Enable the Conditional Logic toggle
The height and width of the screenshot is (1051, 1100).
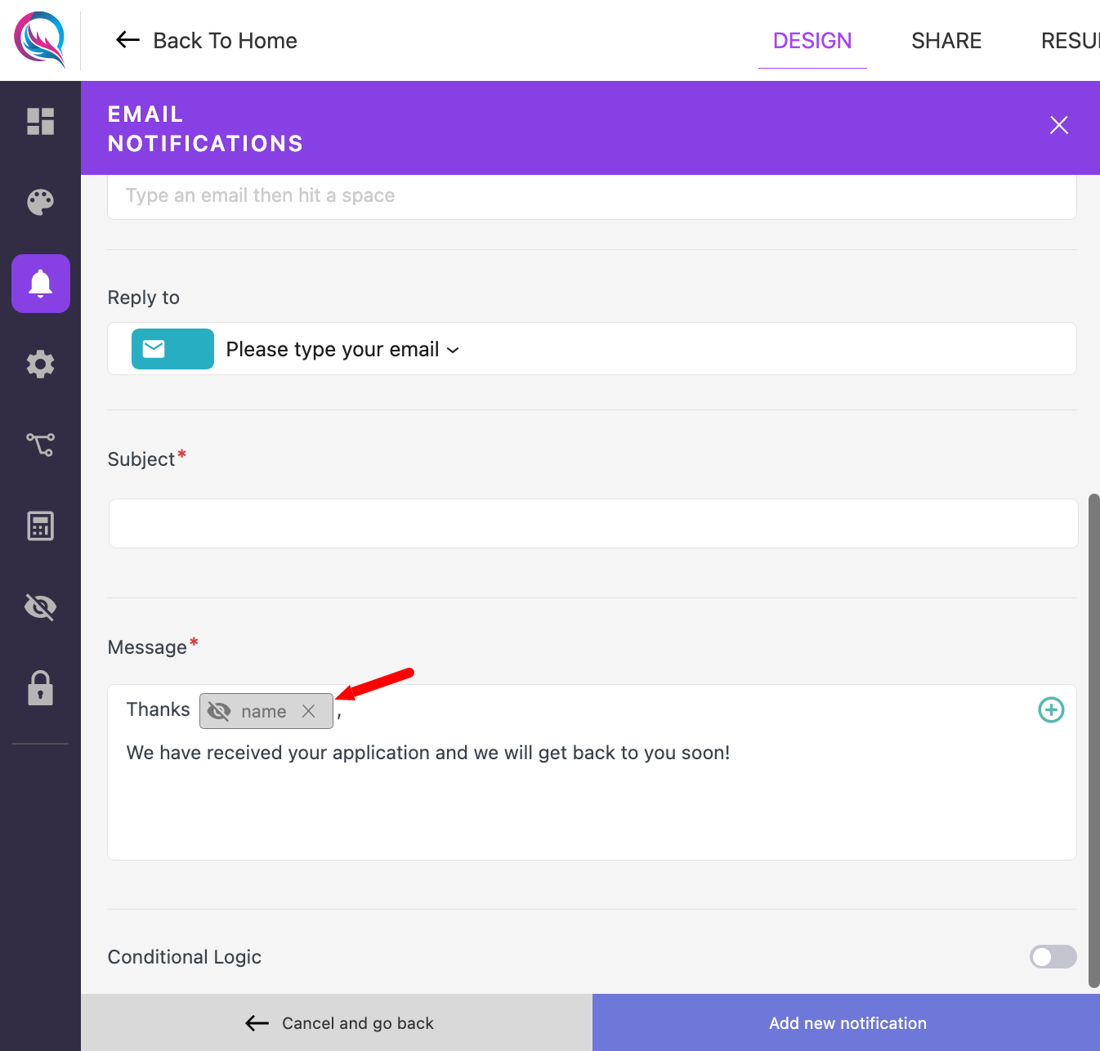1053,956
